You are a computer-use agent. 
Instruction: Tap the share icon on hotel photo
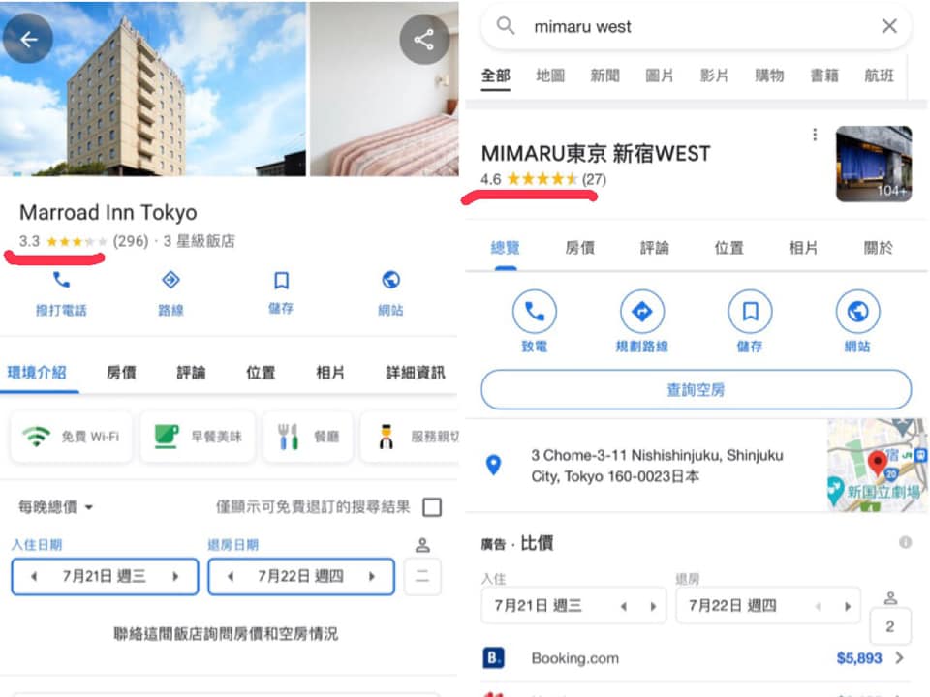point(423,40)
